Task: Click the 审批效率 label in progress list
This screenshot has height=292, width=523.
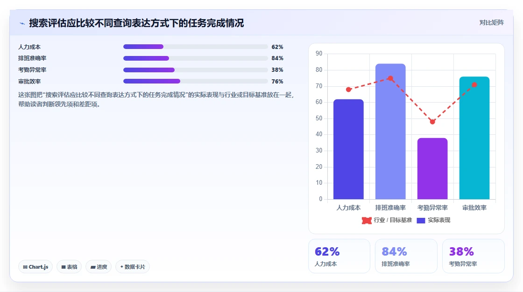Action: tap(29, 81)
